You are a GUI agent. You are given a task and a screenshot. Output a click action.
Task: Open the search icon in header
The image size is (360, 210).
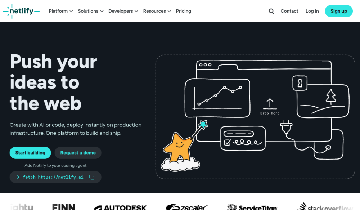coord(271,11)
